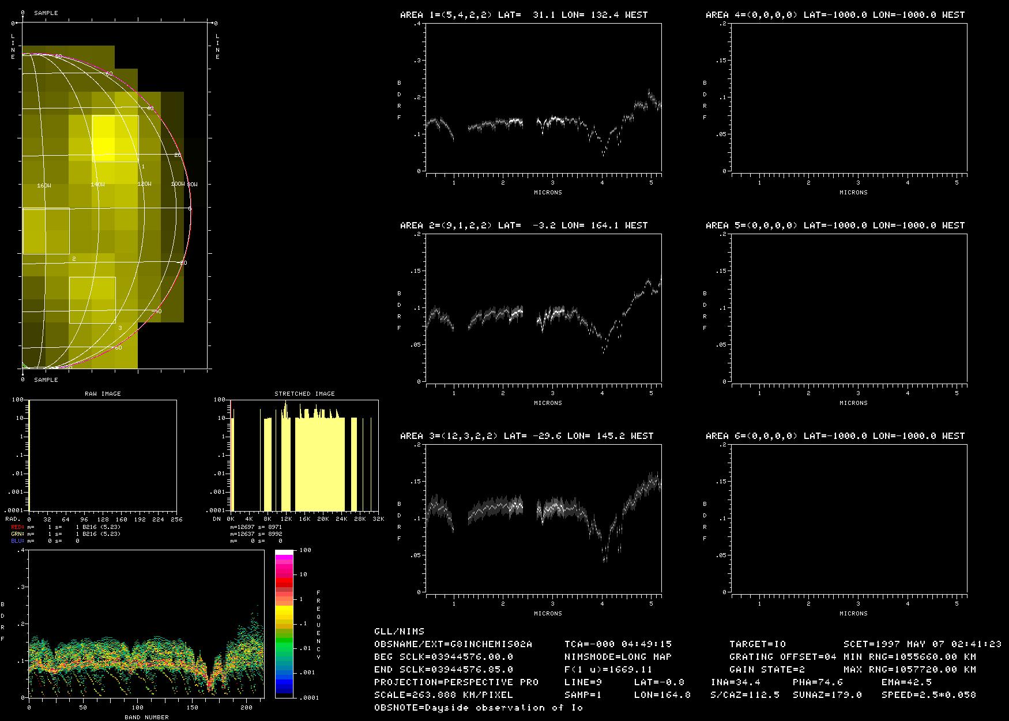
Task: Select the Stretched Image histogram
Action: 304,455
